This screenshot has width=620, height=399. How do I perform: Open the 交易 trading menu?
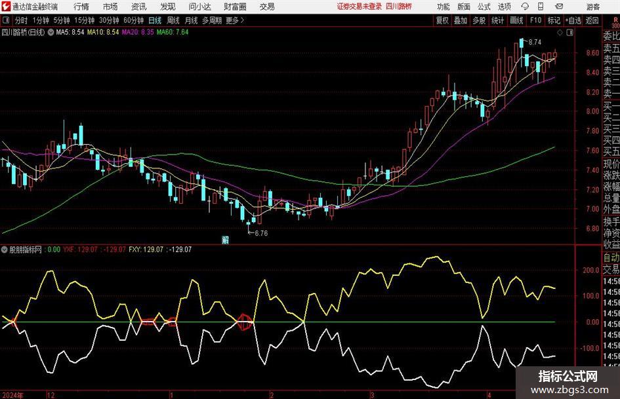[x=267, y=7]
